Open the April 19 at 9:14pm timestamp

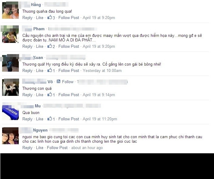99,95
